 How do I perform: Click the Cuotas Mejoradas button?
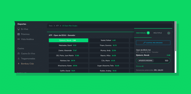click(153, 43)
